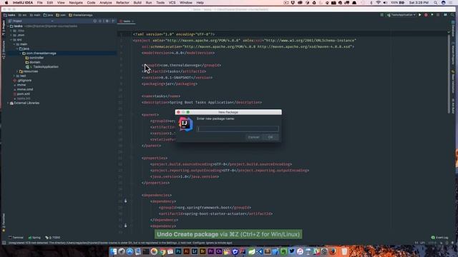Viewport: 458px width, 257px height.
Task: Click the macOS Spotlight search icon
Action: click(x=436, y=3)
